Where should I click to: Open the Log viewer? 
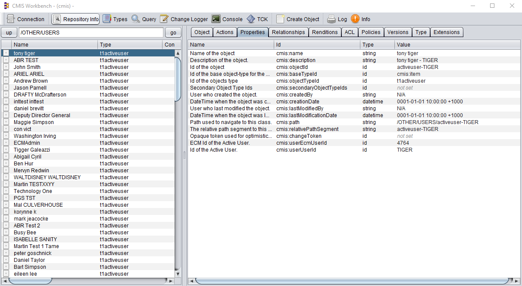(x=337, y=19)
